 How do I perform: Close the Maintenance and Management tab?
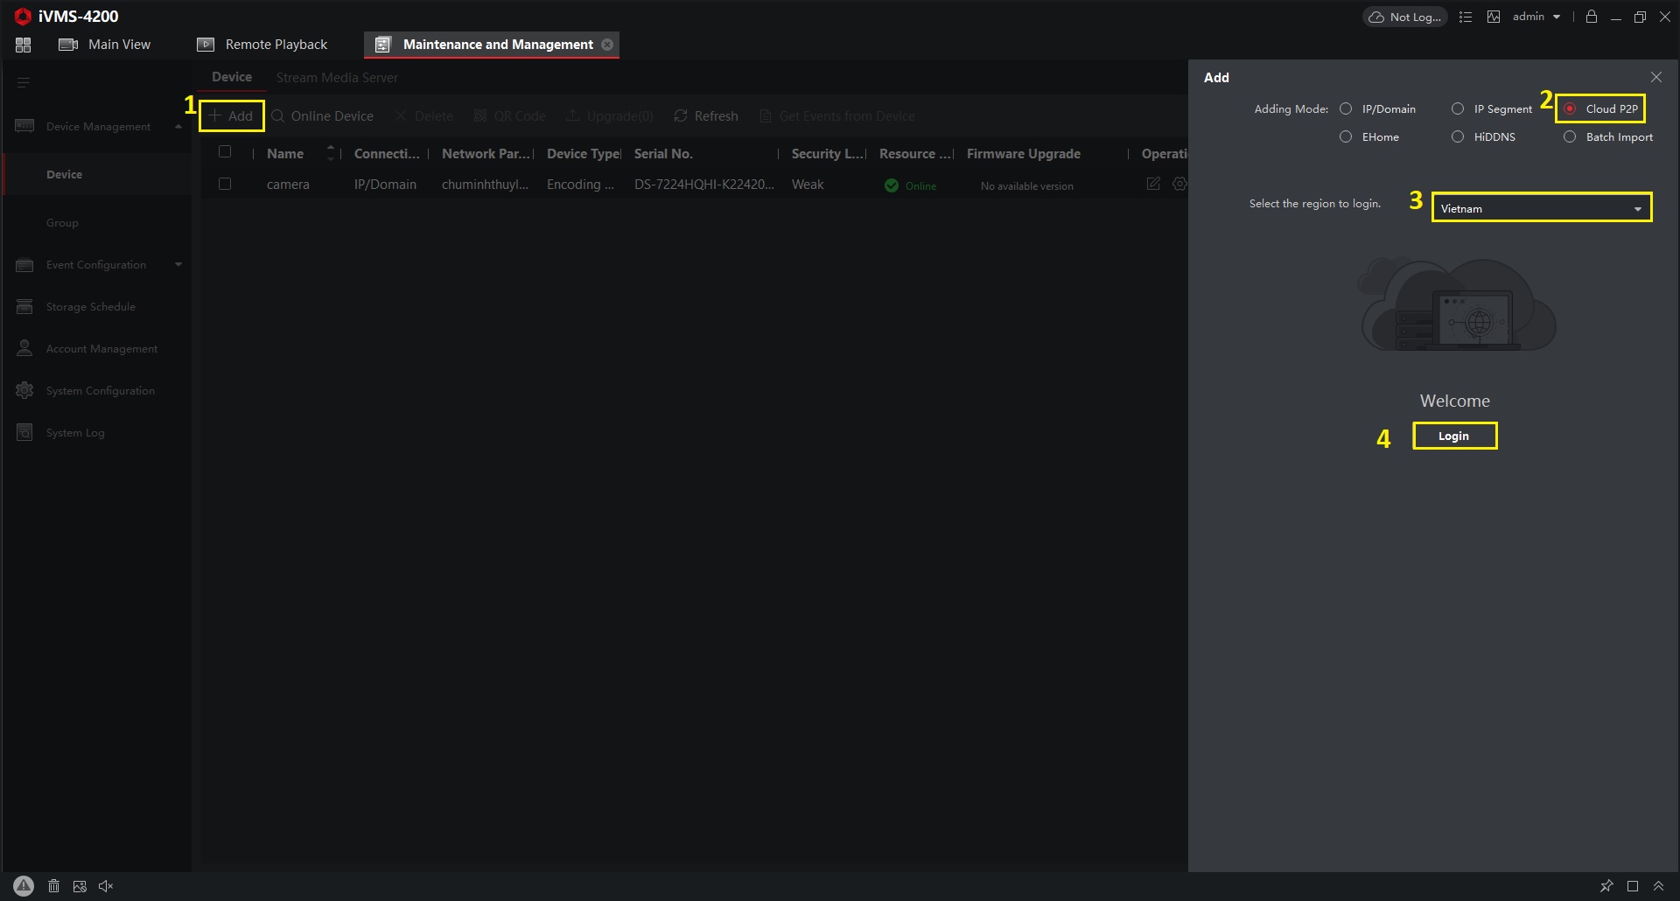pos(607,45)
